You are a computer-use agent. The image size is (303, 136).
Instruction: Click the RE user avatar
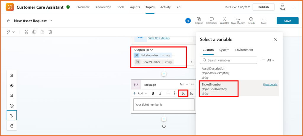[x=188, y=21]
